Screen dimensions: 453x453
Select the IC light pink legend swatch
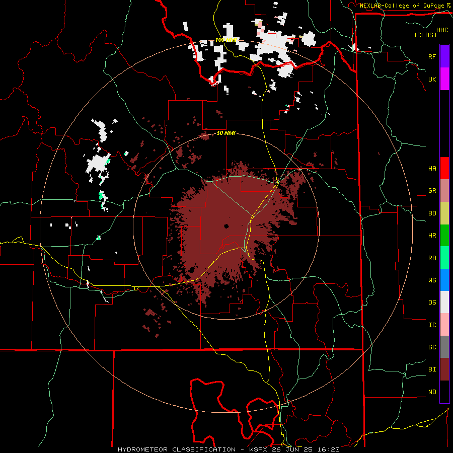[444, 325]
